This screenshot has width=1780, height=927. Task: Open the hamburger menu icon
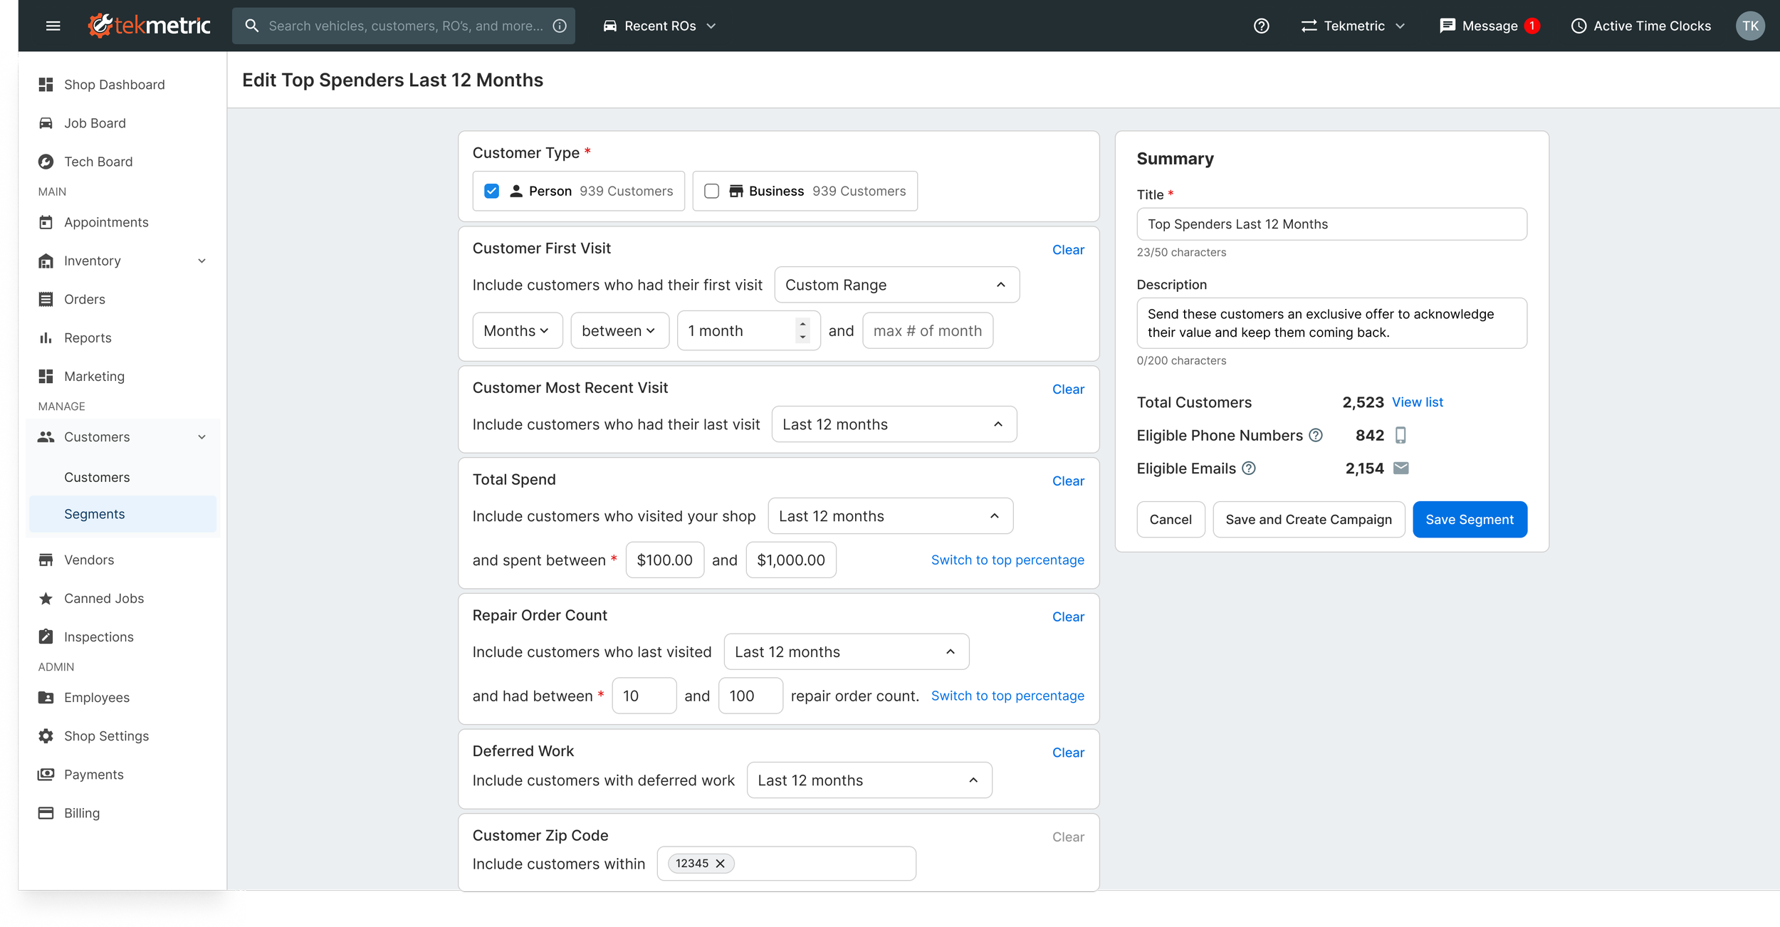pyautogui.click(x=53, y=26)
